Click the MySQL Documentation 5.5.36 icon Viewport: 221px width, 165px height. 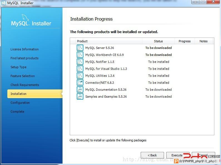[80, 90]
